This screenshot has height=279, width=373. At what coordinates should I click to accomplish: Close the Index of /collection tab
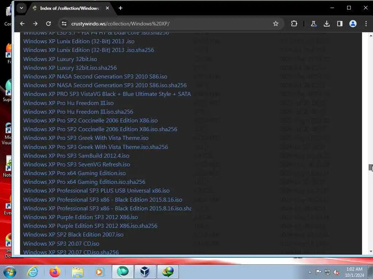[x=107, y=8]
